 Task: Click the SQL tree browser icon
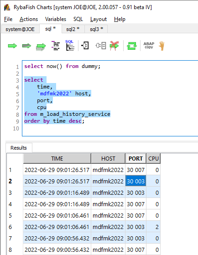[70, 45]
